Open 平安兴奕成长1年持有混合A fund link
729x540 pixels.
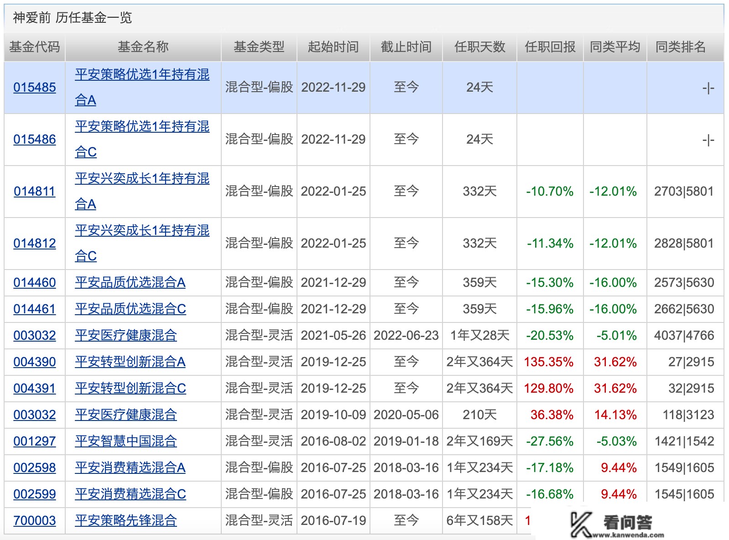(142, 191)
